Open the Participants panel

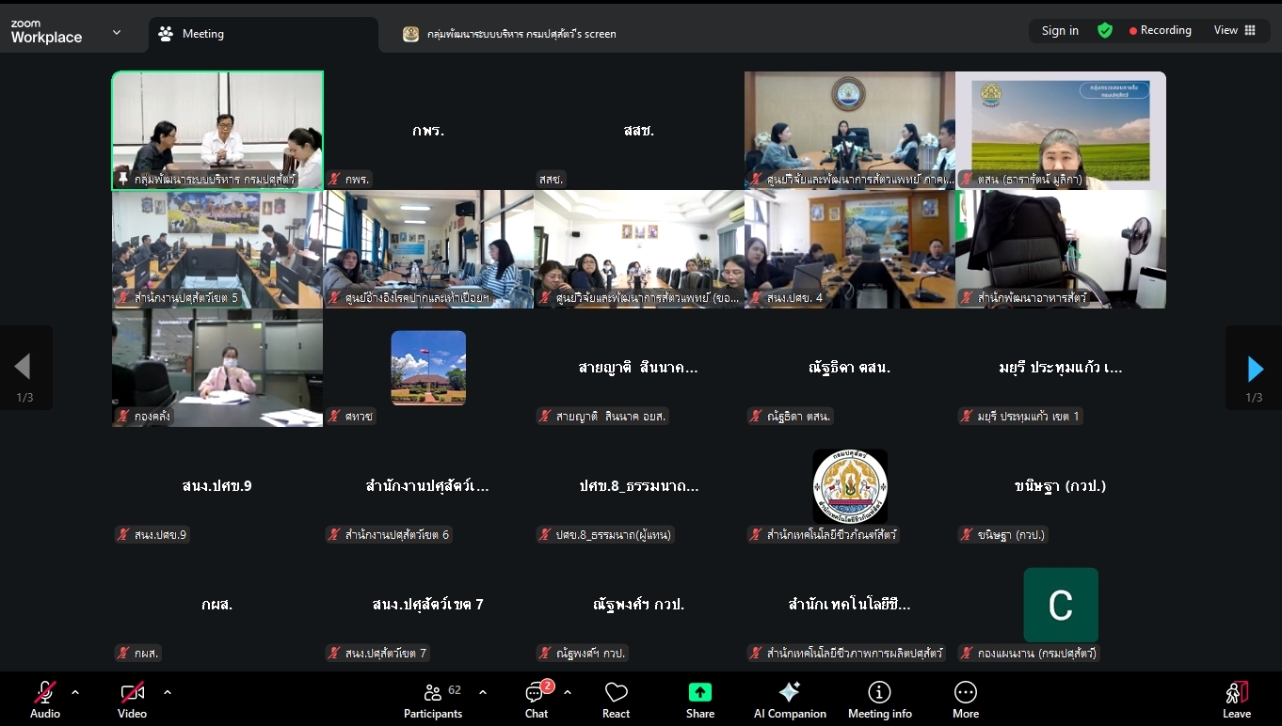click(433, 700)
